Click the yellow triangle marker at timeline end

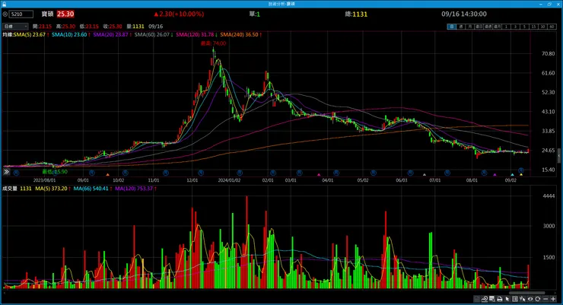pyautogui.click(x=521, y=175)
